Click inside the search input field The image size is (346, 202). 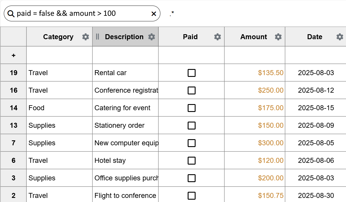(82, 13)
